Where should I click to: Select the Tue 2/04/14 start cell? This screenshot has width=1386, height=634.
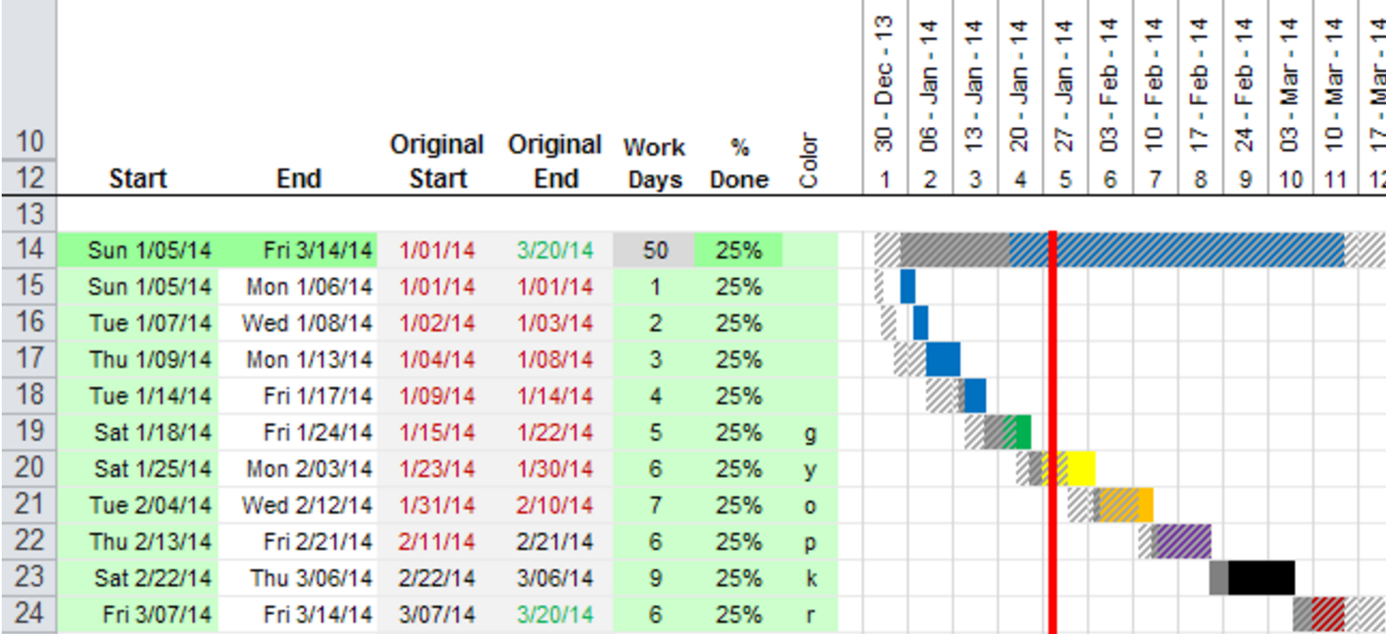[138, 505]
